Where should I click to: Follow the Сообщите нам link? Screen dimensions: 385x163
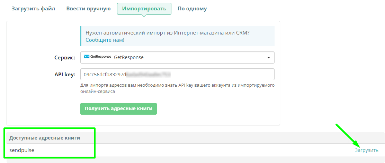coord(104,40)
